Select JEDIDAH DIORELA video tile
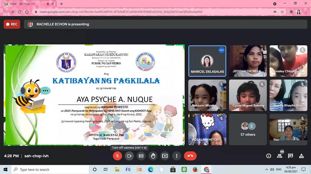 tap(248, 61)
